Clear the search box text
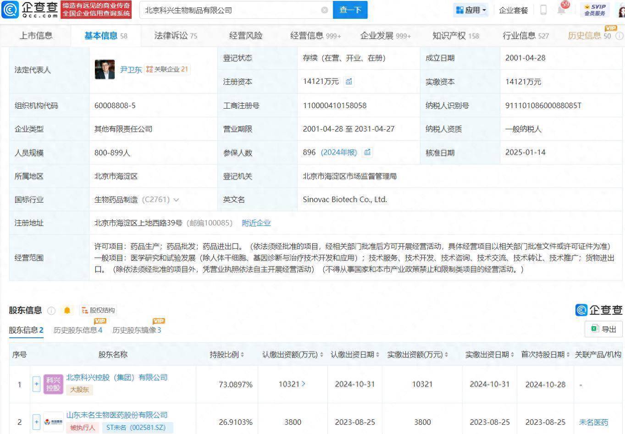625x434 pixels. [x=325, y=10]
